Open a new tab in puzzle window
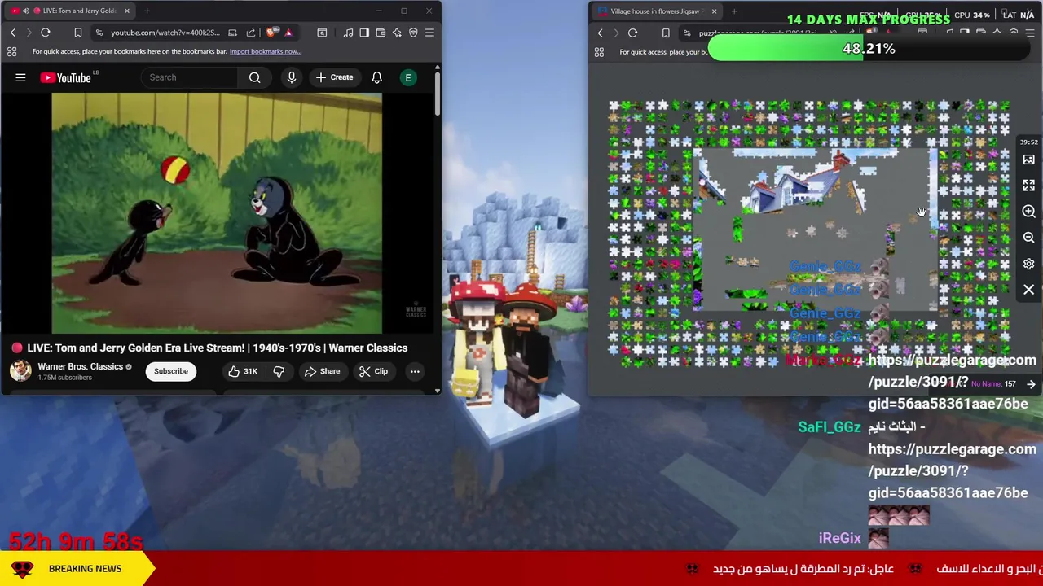Viewport: 1043px width, 586px height. [734, 11]
